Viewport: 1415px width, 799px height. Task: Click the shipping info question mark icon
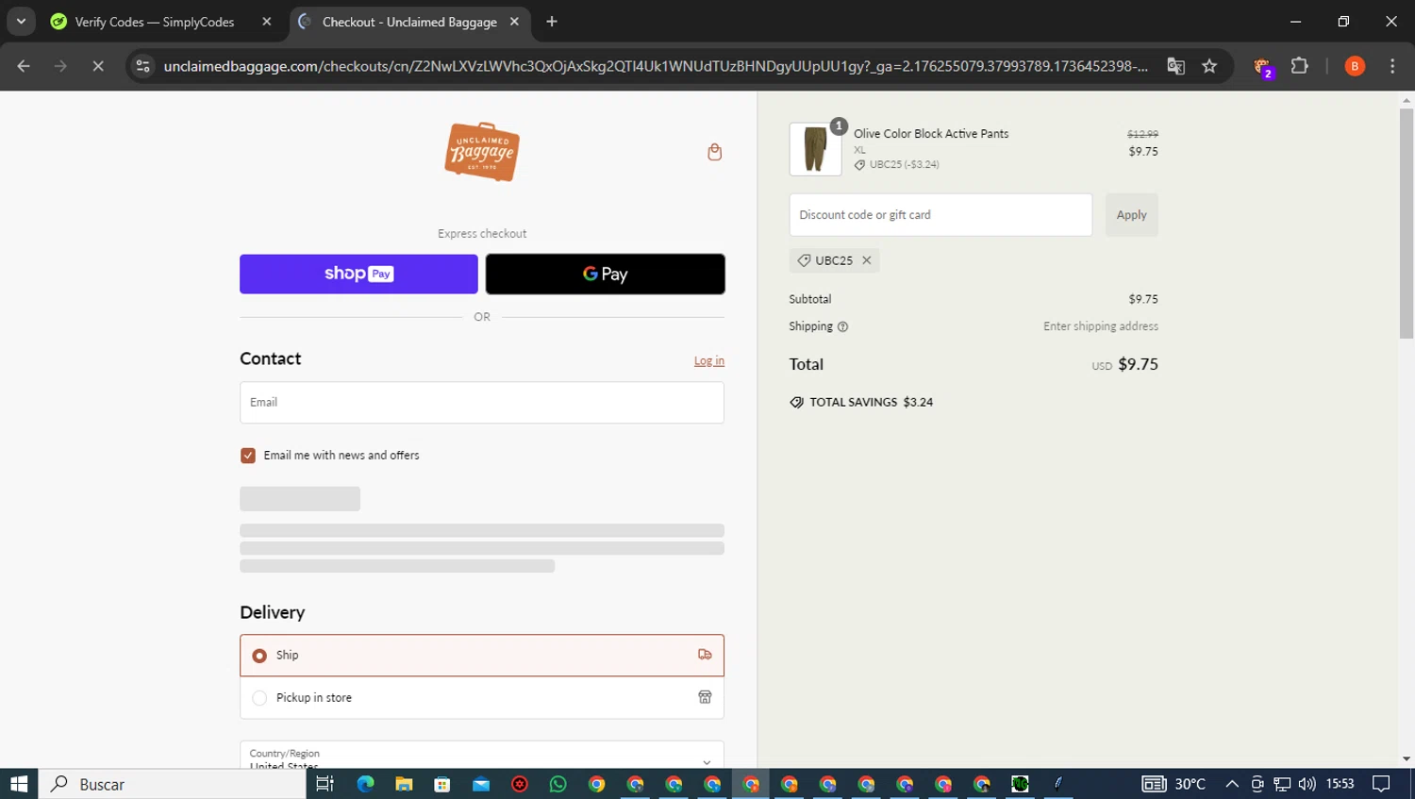pos(842,326)
